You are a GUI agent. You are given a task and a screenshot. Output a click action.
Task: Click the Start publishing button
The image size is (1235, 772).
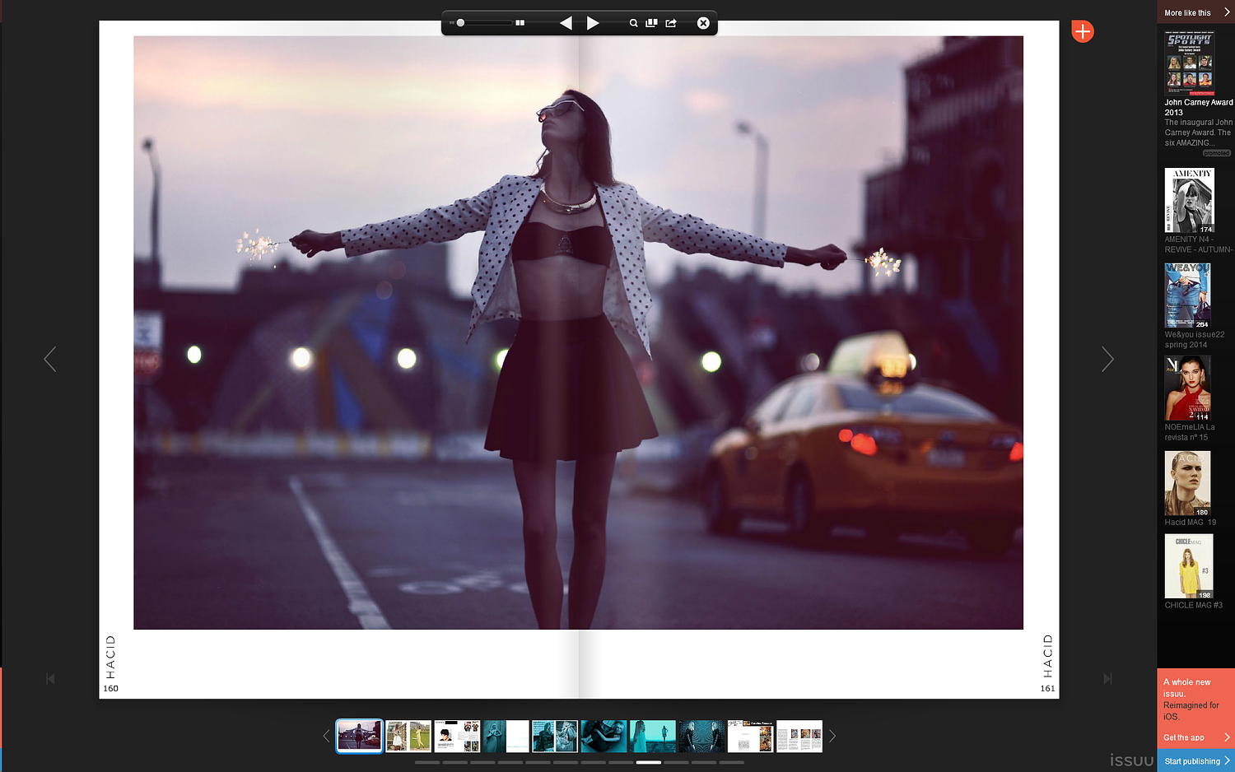point(1196,761)
